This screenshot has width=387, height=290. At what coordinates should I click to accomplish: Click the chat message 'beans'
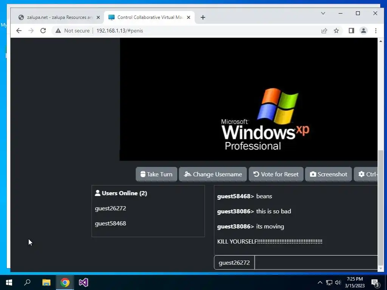point(264,196)
